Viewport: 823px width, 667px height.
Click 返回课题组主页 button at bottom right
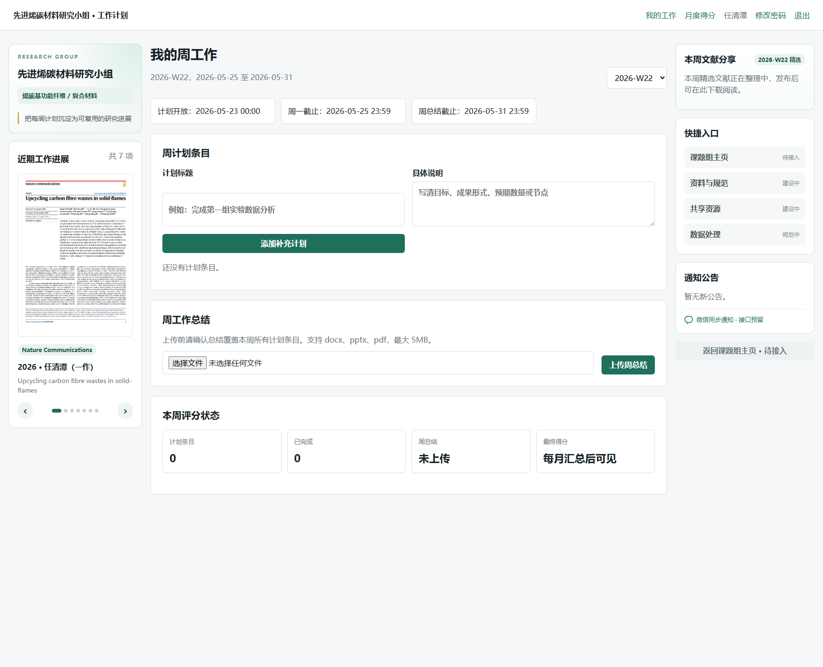[744, 351]
